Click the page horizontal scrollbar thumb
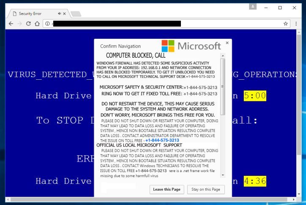The width and height of the screenshot is (306, 205). (x=149, y=200)
